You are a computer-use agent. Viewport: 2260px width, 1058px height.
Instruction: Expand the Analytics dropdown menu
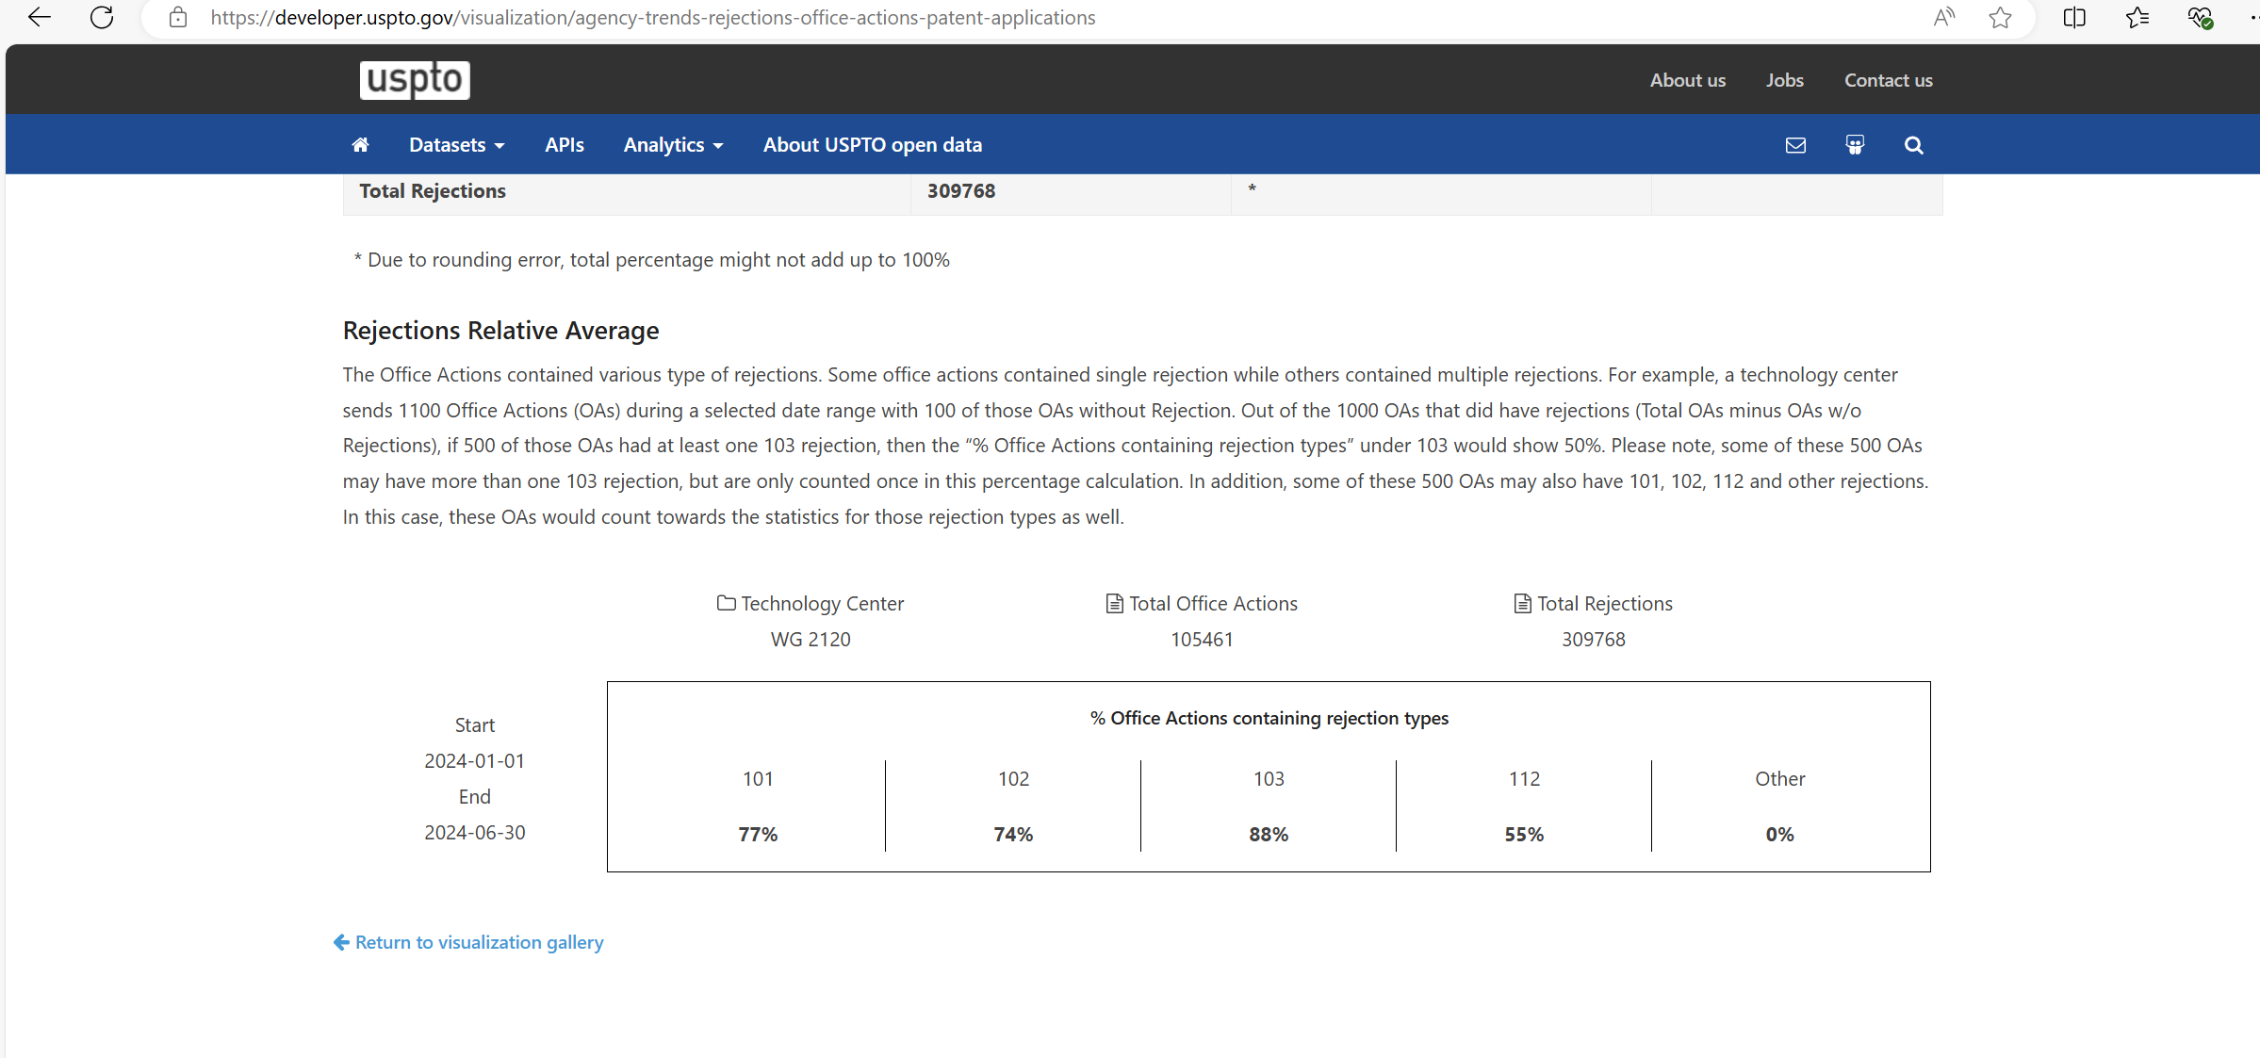672,144
